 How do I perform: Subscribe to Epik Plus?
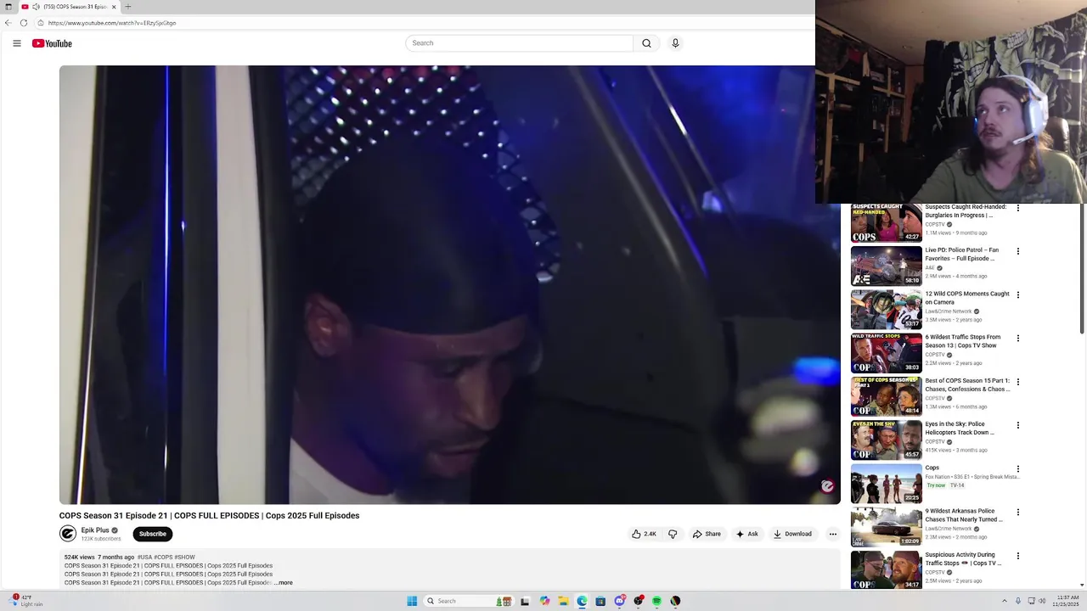pos(153,534)
